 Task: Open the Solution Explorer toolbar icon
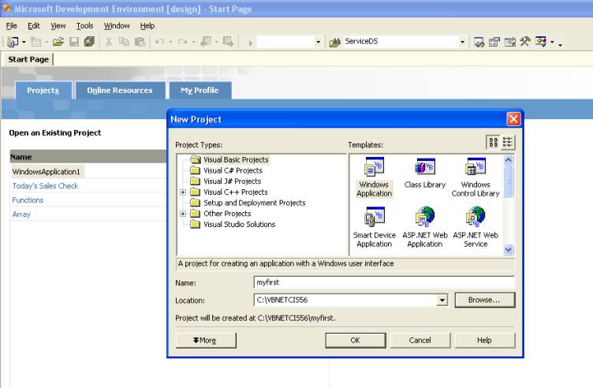point(479,42)
